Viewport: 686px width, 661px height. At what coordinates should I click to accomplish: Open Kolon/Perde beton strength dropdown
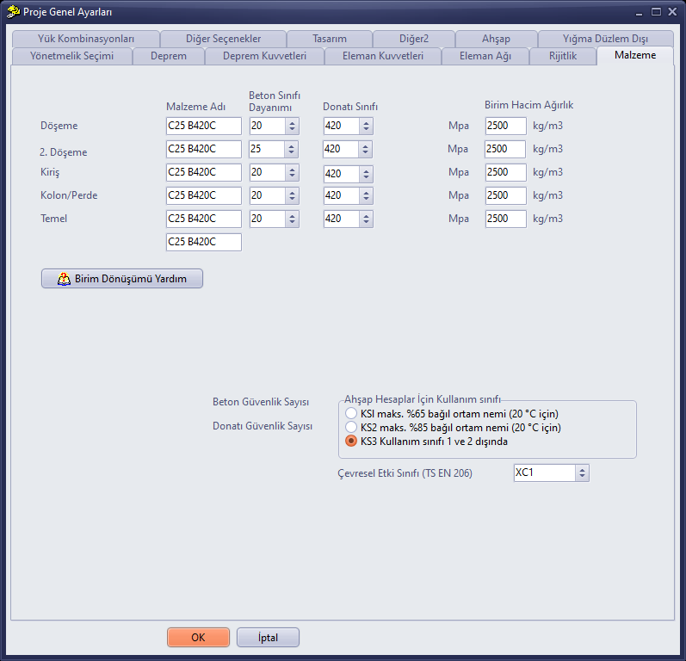tap(292, 195)
